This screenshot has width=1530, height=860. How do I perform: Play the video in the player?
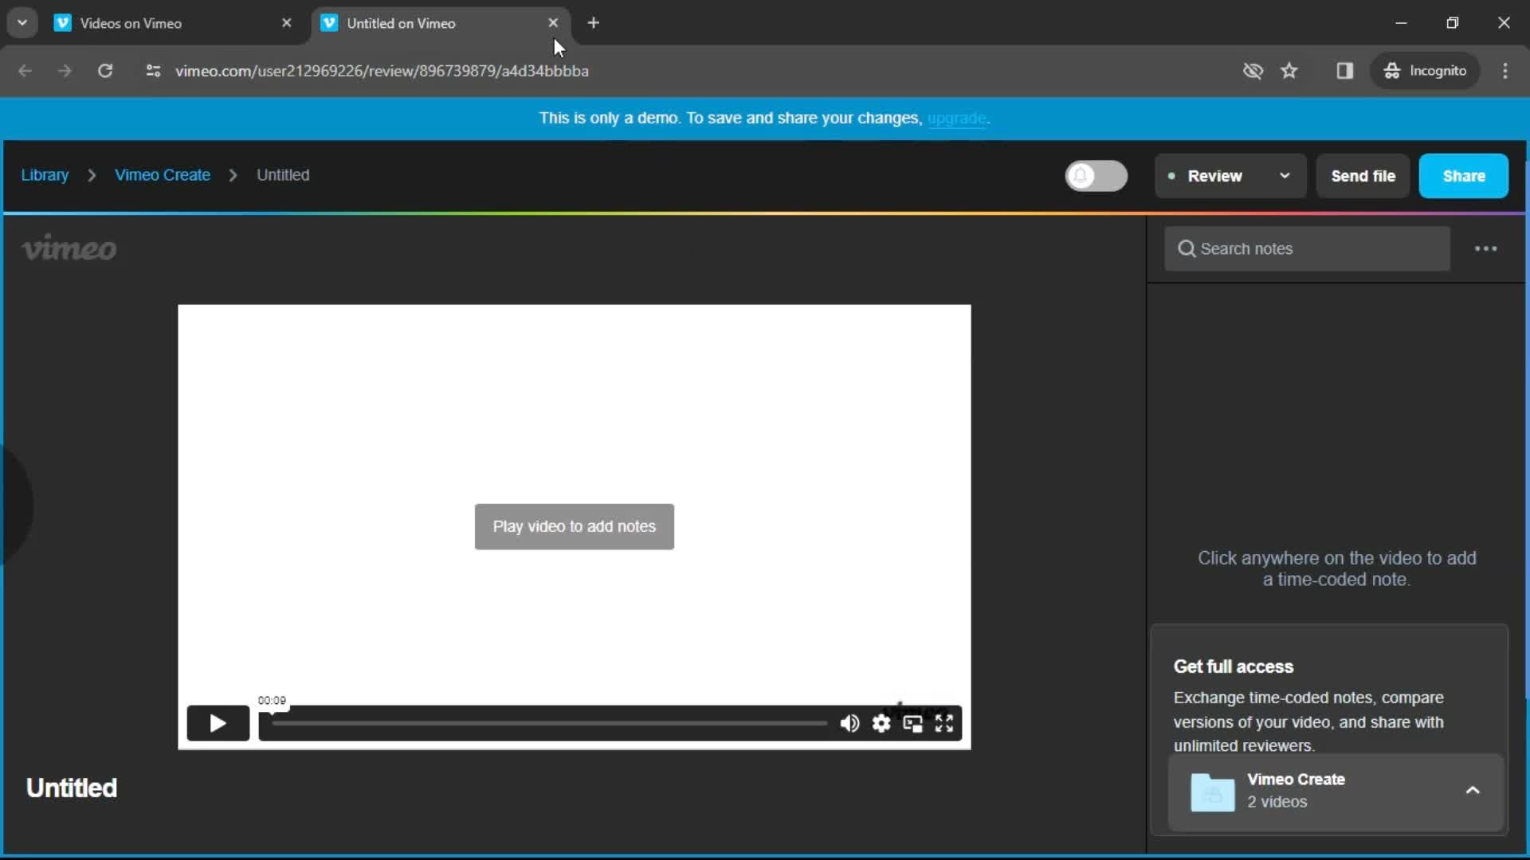point(218,723)
